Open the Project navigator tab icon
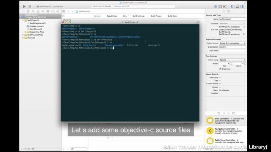 pos(23,11)
